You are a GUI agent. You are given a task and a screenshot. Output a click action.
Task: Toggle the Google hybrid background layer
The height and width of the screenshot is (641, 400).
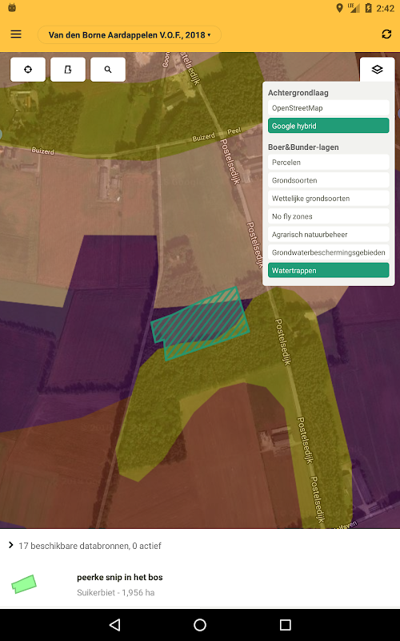tap(329, 126)
